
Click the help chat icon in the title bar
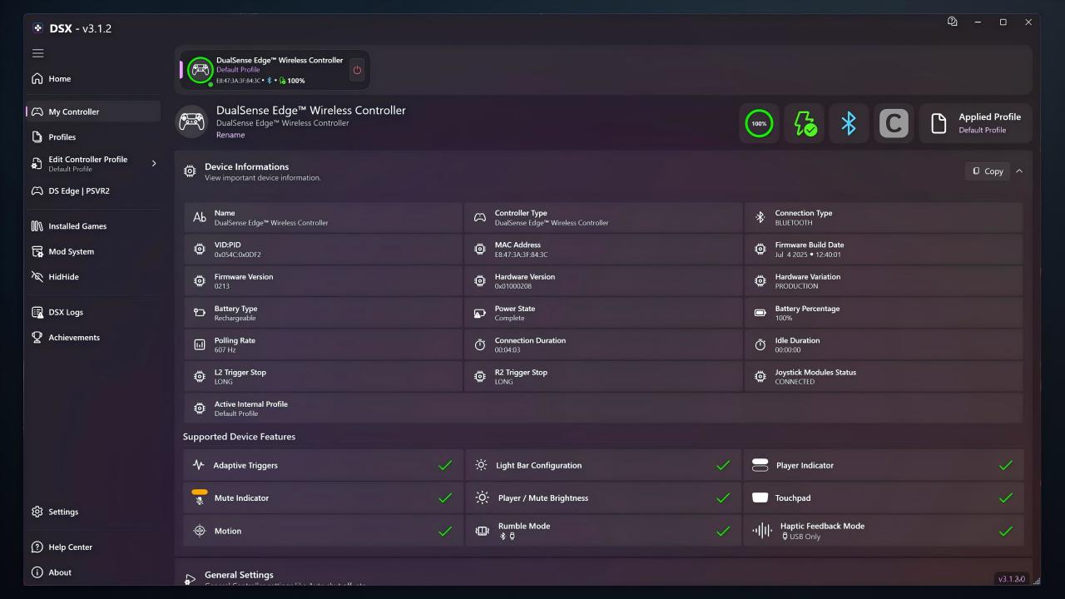click(x=953, y=22)
